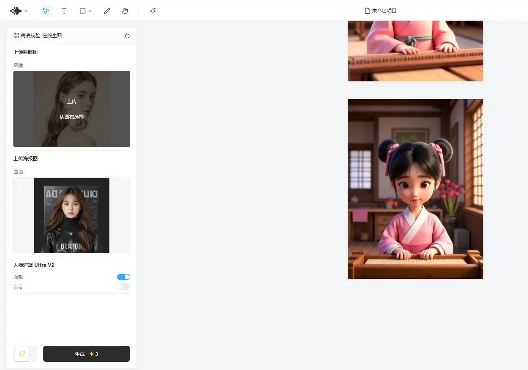Select the partially visible top canvas image
The width and height of the screenshot is (528, 370).
click(x=415, y=51)
